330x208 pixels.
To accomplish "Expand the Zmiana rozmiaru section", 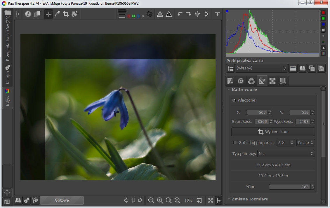I will tap(250, 199).
